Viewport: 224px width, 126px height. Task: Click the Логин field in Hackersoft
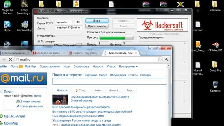69,28
